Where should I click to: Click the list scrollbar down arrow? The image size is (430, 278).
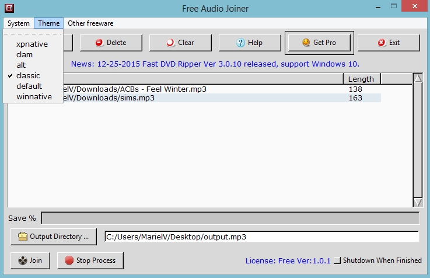pyautogui.click(x=418, y=203)
